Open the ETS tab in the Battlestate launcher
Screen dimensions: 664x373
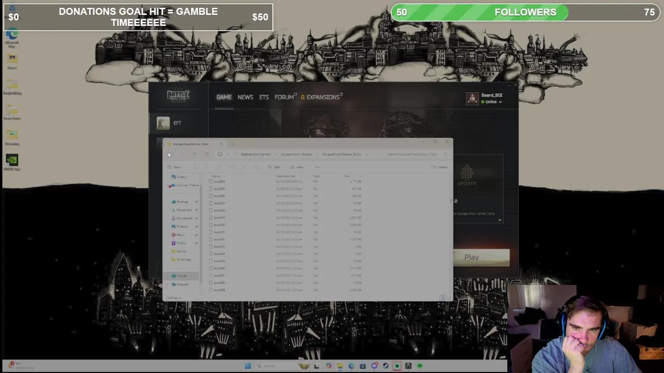point(264,97)
